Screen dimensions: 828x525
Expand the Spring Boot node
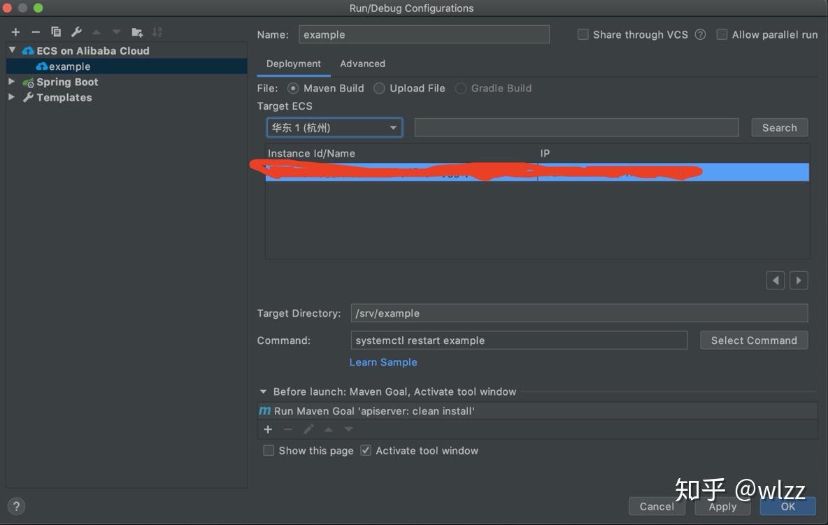(12, 81)
